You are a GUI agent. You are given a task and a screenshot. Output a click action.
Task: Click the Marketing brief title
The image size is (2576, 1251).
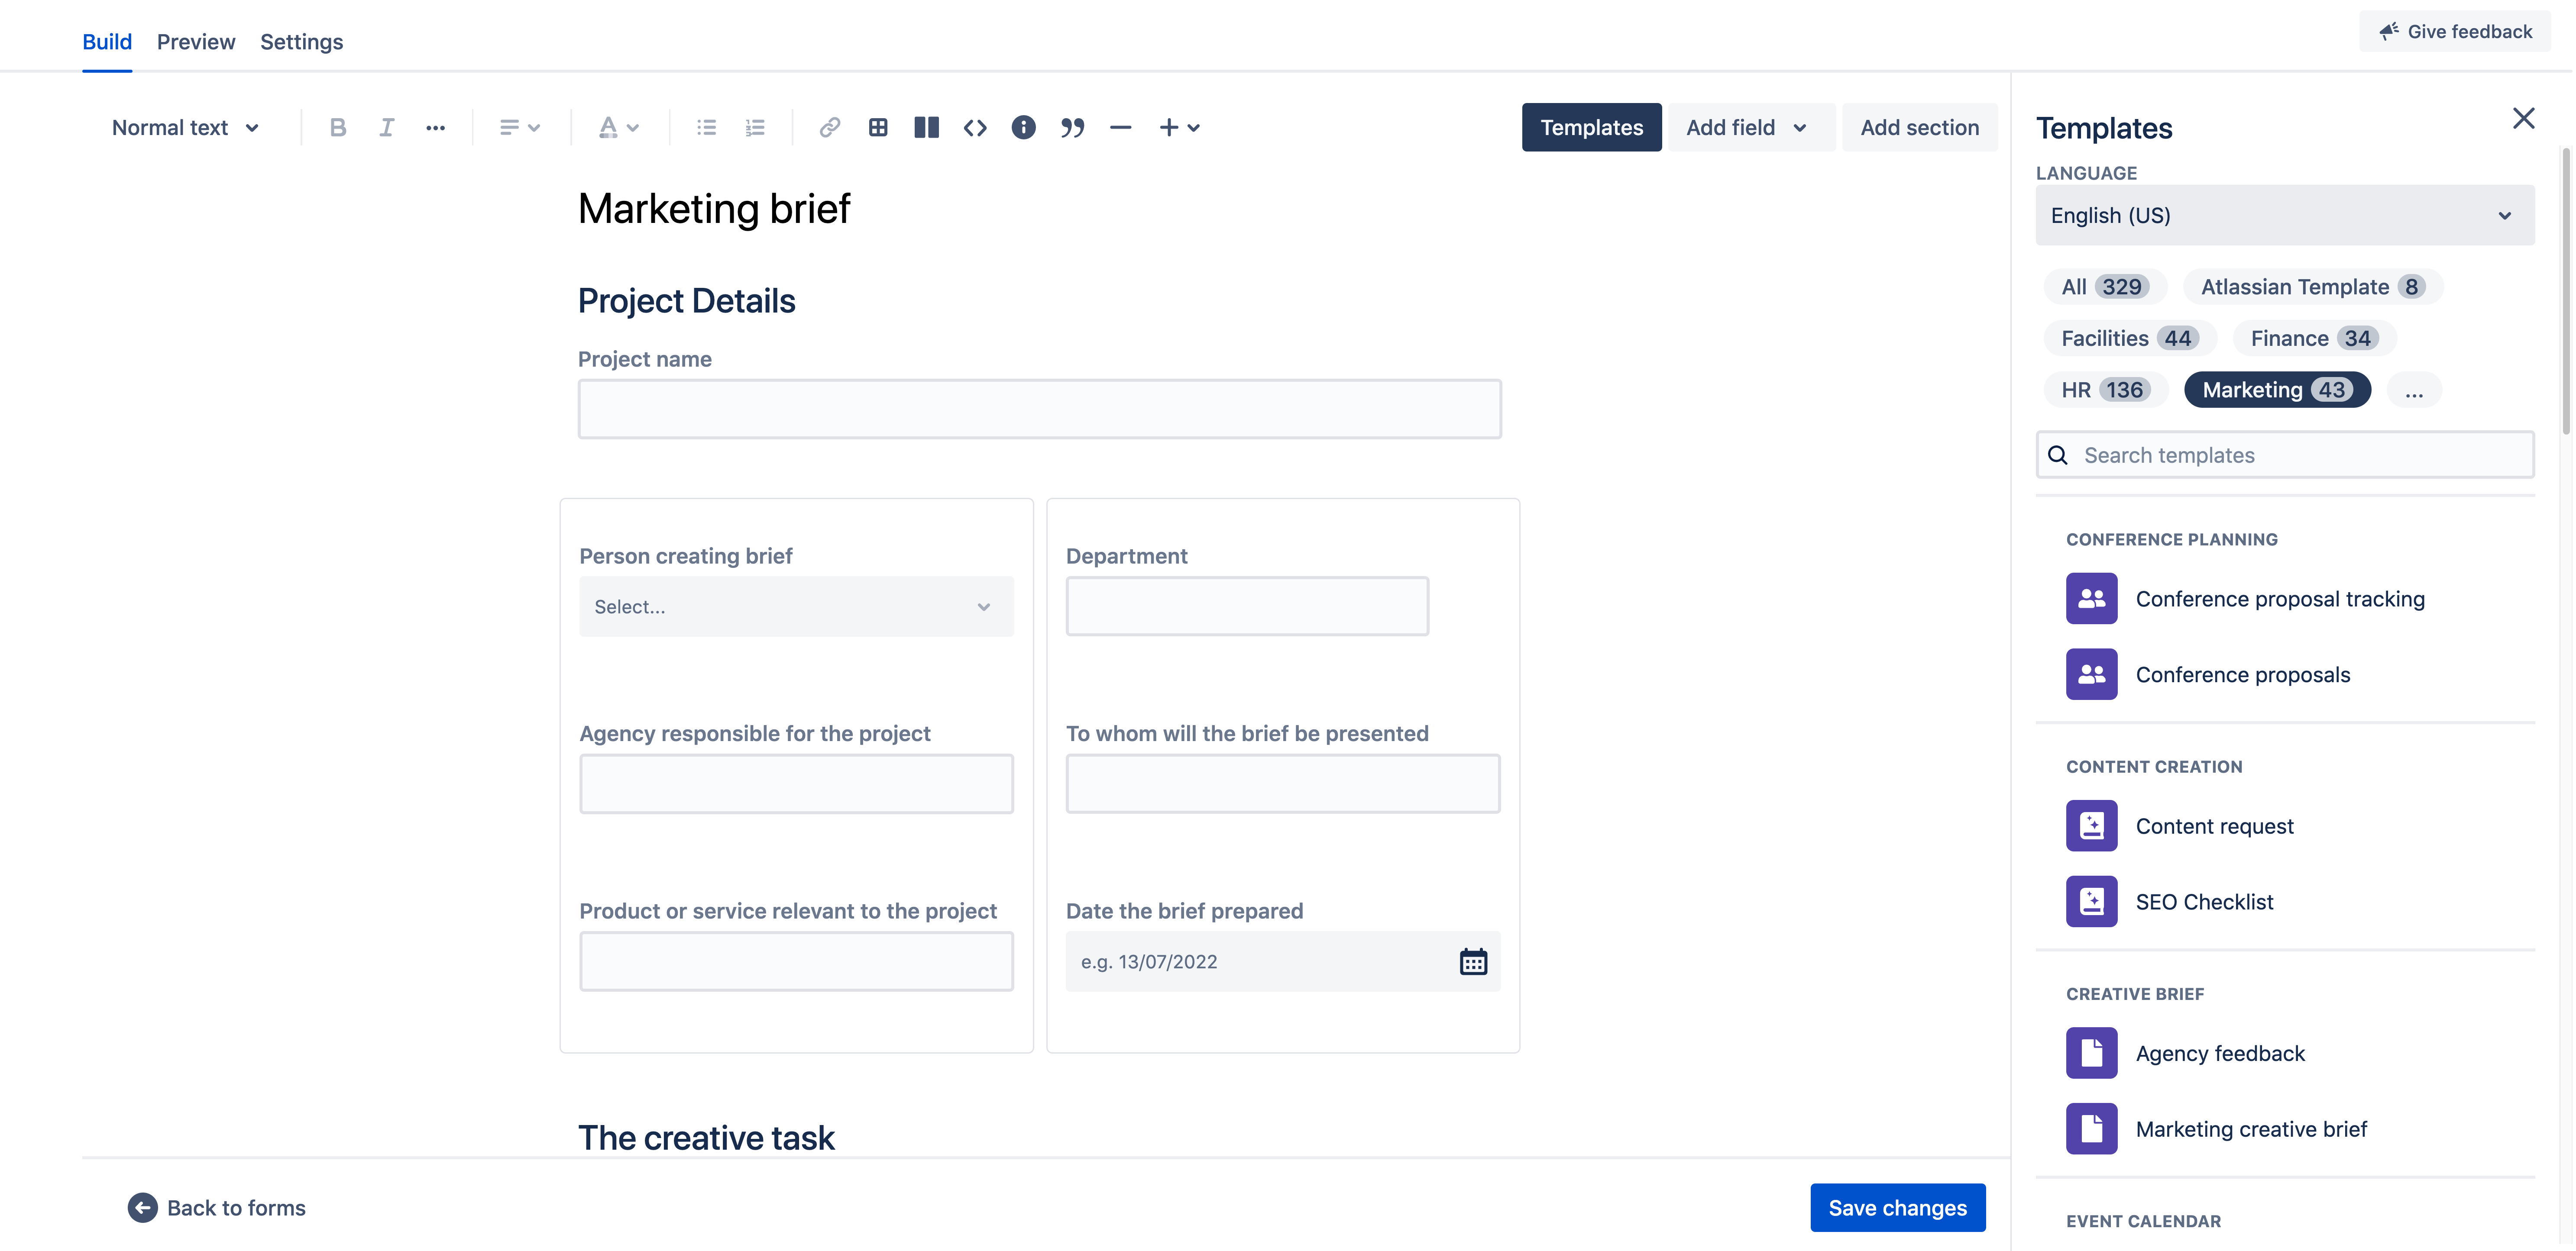point(714,209)
